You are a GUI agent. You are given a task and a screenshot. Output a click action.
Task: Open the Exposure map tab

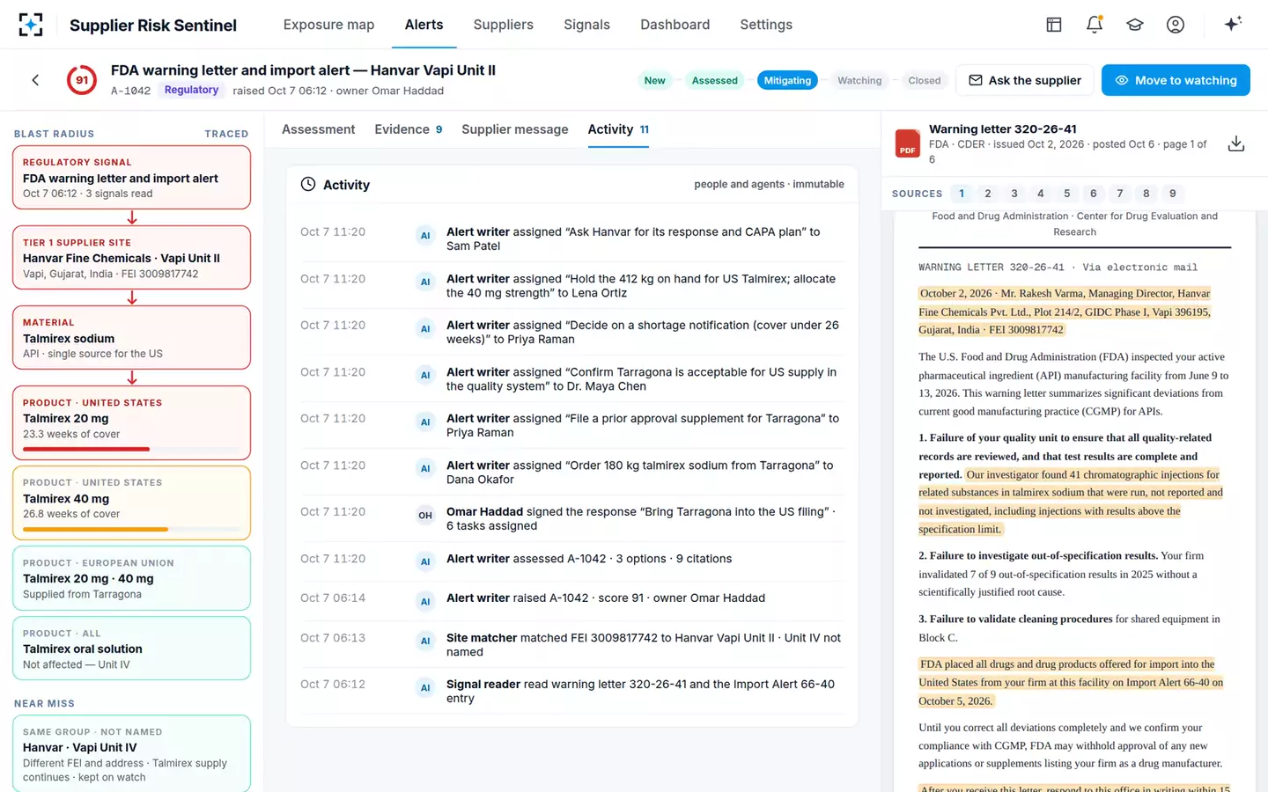tap(328, 25)
